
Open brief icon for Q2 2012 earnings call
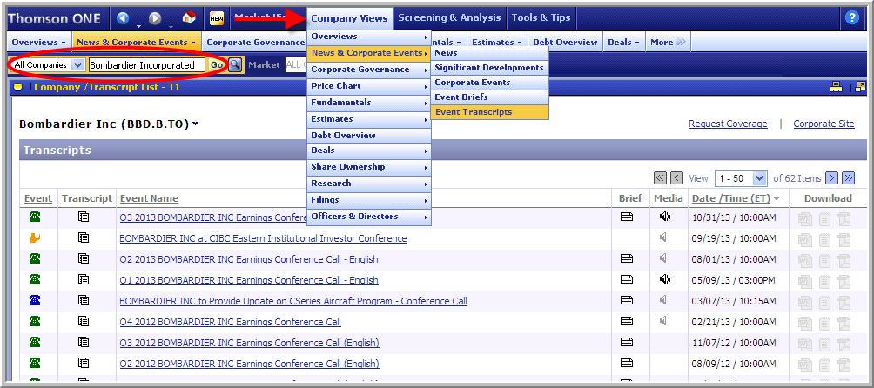click(627, 363)
